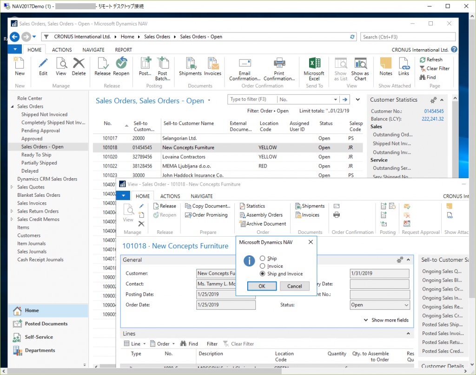
Task: Open Links in Show Attached group
Action: tap(404, 66)
